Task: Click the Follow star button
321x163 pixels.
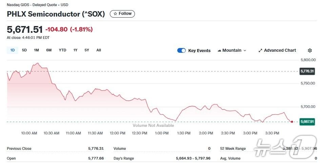Action: (x=122, y=14)
